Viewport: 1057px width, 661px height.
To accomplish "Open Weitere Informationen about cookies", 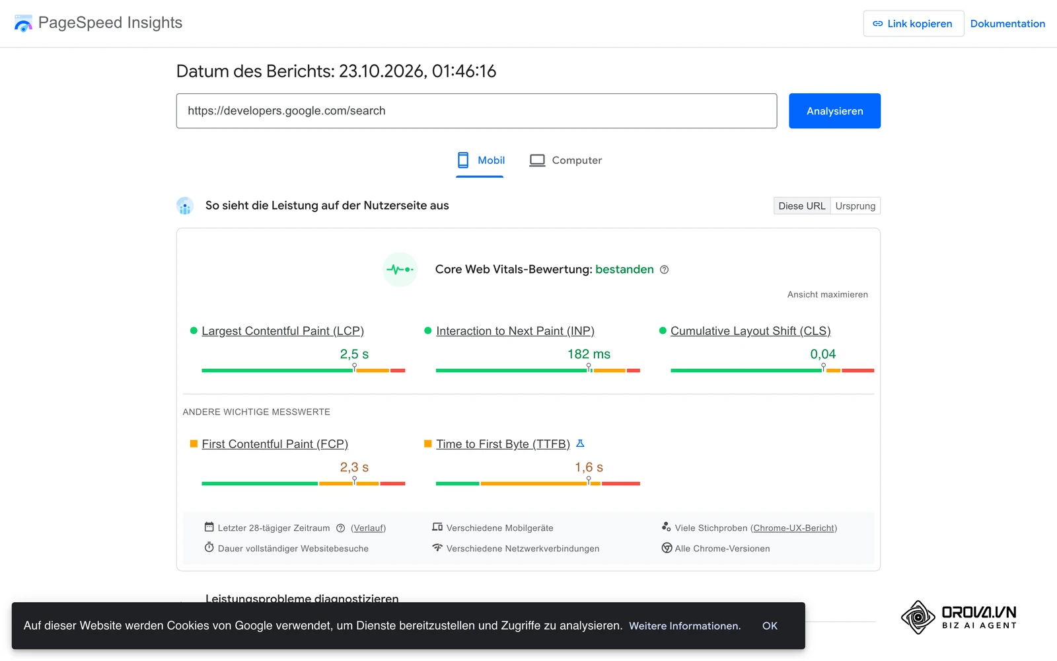I will click(684, 626).
